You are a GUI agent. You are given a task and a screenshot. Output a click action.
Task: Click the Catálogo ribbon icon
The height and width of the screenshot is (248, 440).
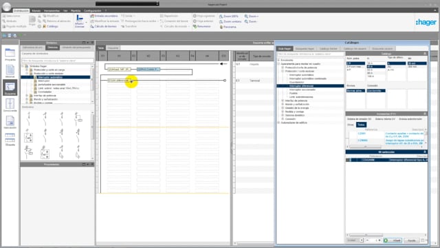tap(50, 26)
